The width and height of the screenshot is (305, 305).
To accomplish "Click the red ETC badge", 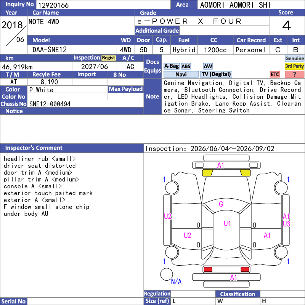I will (x=275, y=74).
